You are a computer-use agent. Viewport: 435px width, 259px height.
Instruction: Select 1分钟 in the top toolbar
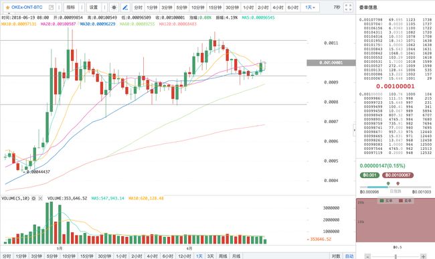click(x=152, y=7)
